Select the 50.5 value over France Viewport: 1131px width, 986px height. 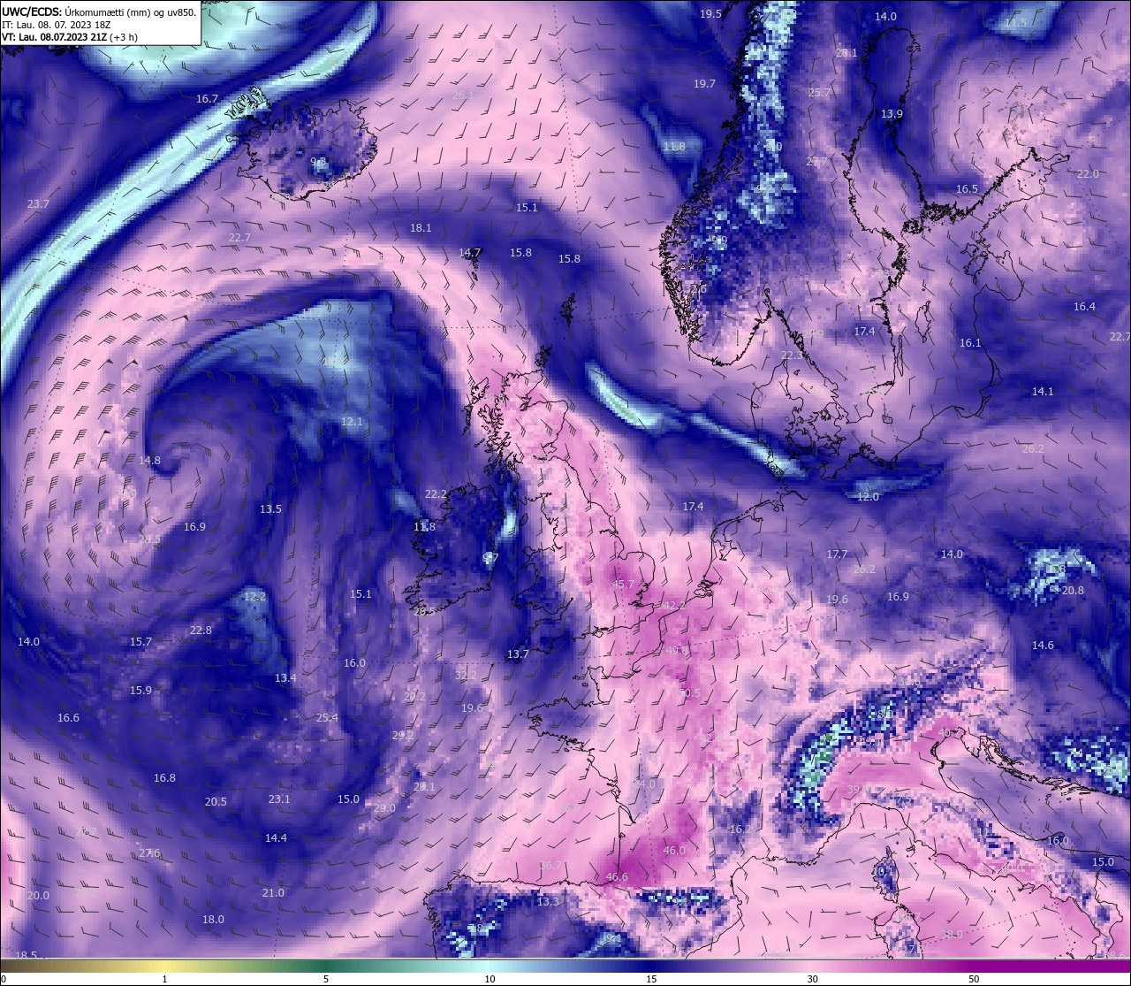[688, 693]
